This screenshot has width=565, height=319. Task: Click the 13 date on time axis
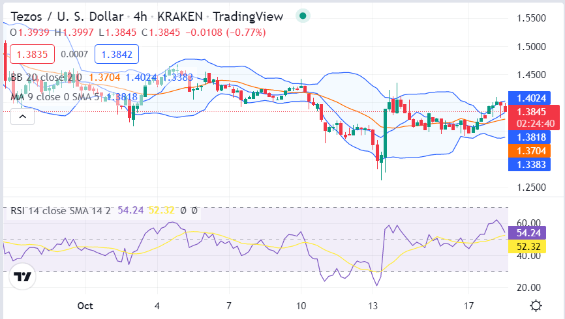[x=373, y=306]
